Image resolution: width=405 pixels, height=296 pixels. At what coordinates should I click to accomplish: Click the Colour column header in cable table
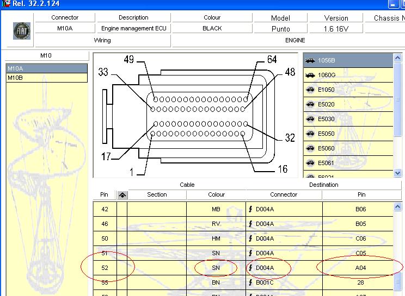click(217, 195)
